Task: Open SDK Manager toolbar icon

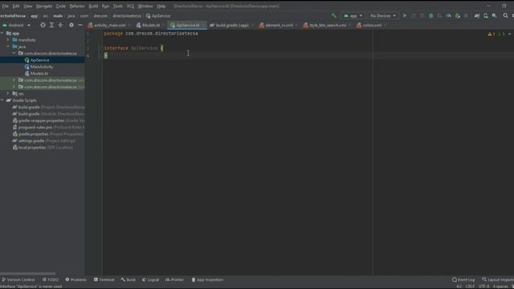Action: click(x=495, y=16)
